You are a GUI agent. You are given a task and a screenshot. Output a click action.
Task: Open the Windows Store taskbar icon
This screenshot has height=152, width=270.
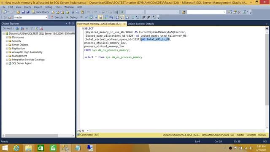[40, 148]
